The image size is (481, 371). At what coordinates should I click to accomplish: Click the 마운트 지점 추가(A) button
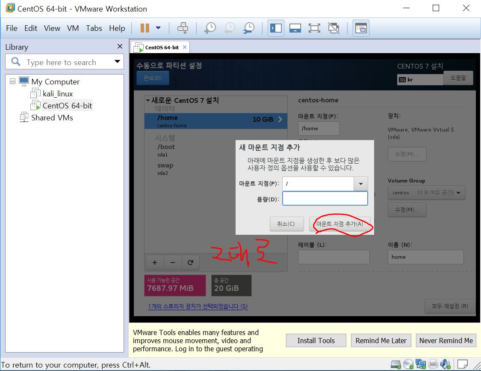339,224
